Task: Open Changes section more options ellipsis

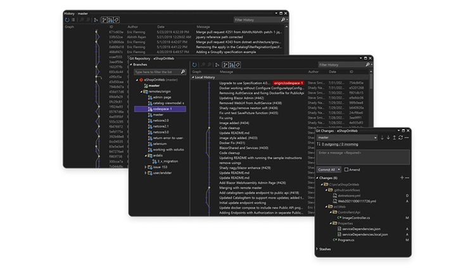Action: [x=407, y=177]
